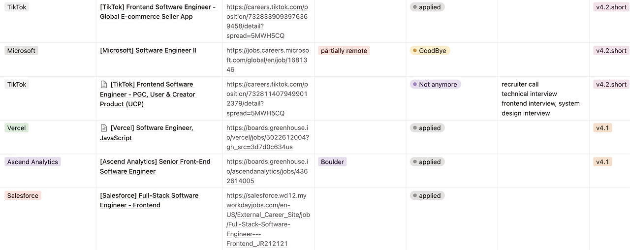Viewport: 630px width, 250px height.
Task: Edit interview notes cell with recruiter call
Action: tap(540, 98)
